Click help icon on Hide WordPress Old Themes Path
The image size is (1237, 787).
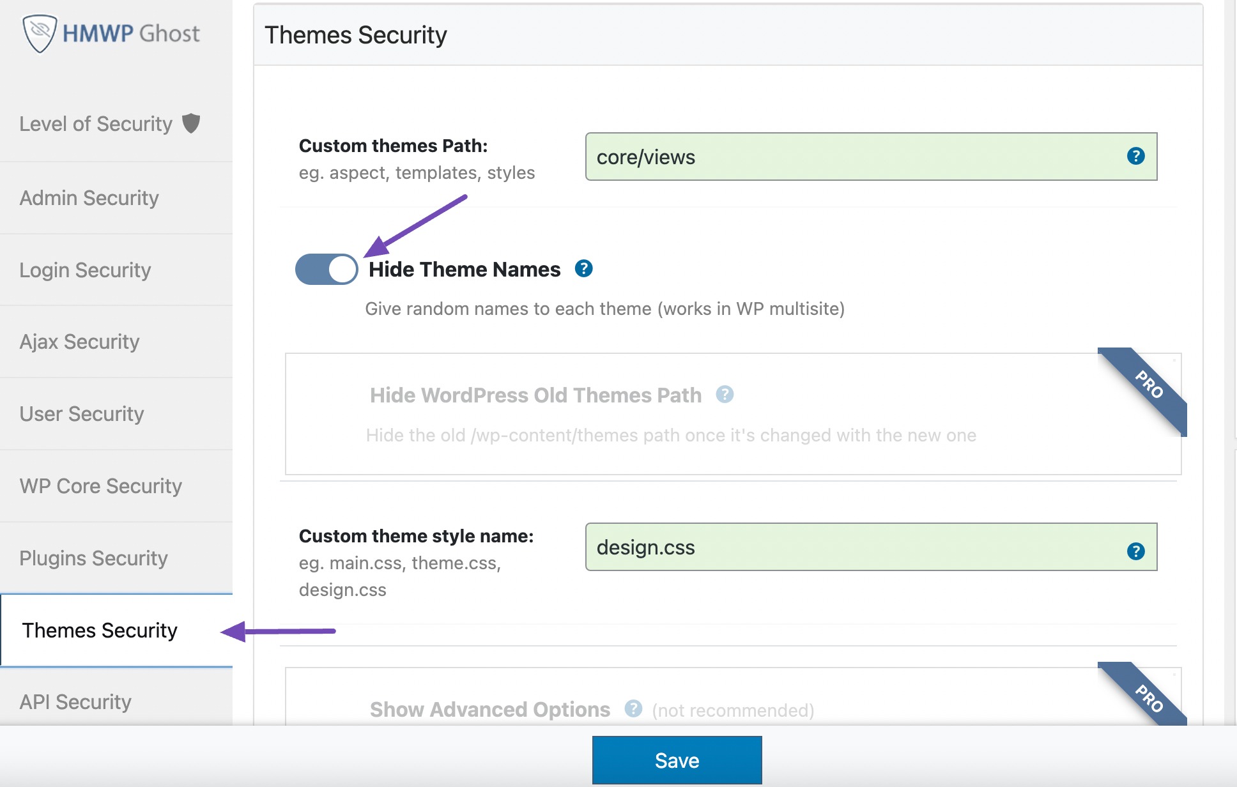[x=725, y=395]
